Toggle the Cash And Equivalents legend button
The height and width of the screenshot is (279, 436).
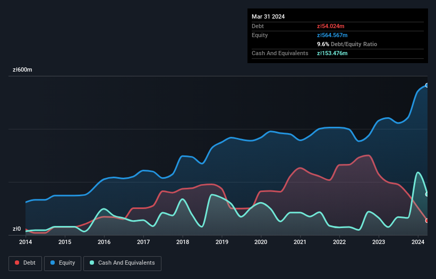pyautogui.click(x=122, y=263)
